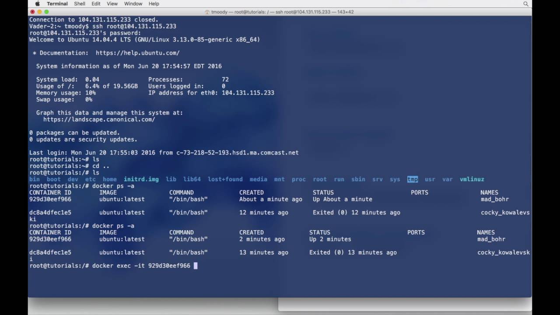
Task: Open the Shell menu
Action: (x=80, y=3)
